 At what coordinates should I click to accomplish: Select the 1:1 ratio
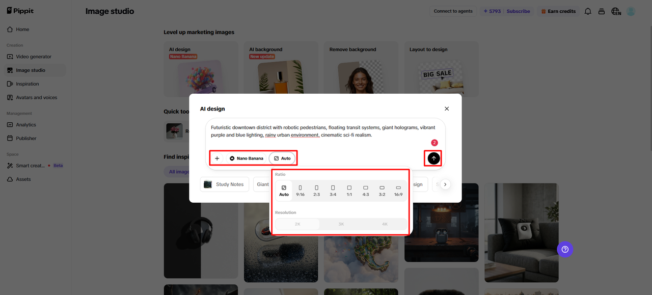[x=349, y=191]
